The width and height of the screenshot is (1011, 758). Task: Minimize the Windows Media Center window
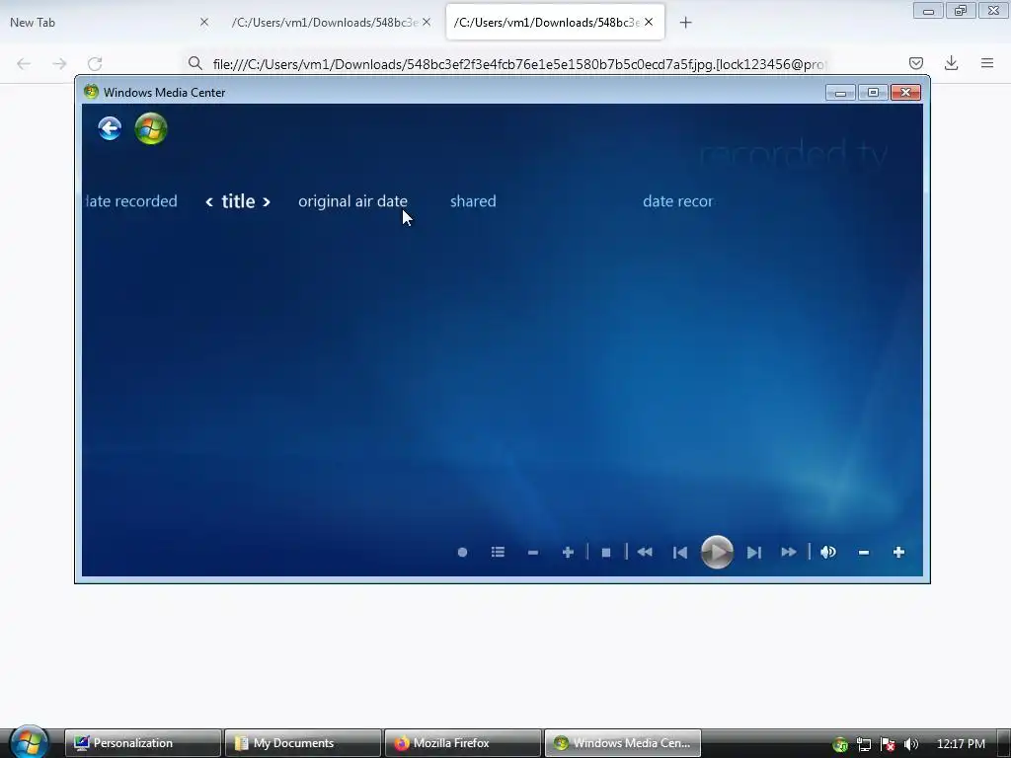pyautogui.click(x=841, y=93)
